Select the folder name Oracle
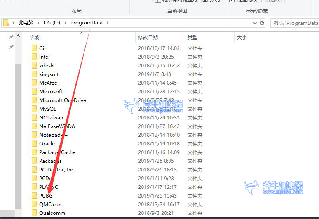Screen dimensions: 319x219 [x=47, y=143]
